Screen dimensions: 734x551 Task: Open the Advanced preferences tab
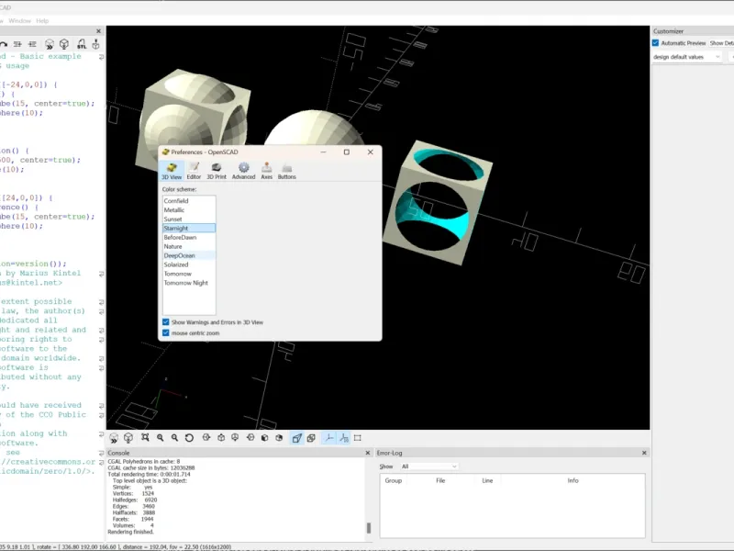pyautogui.click(x=243, y=171)
